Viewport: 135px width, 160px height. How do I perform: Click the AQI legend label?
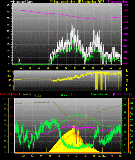pos(64,94)
